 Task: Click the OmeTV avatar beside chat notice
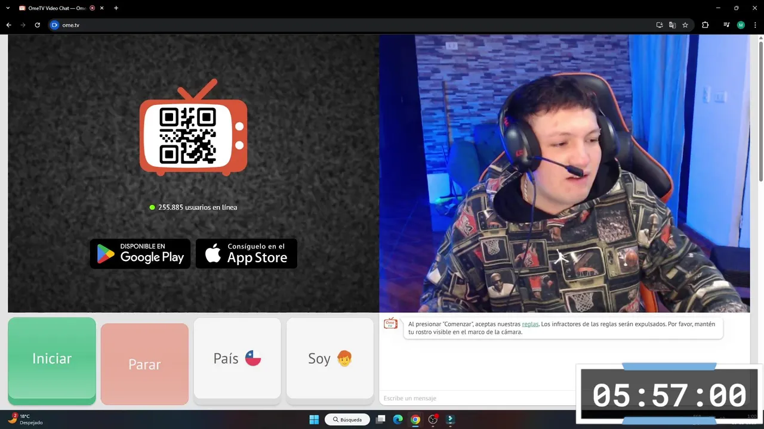(x=390, y=324)
